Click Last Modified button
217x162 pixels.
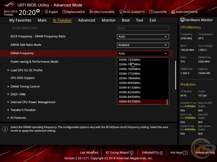(x=89, y=153)
